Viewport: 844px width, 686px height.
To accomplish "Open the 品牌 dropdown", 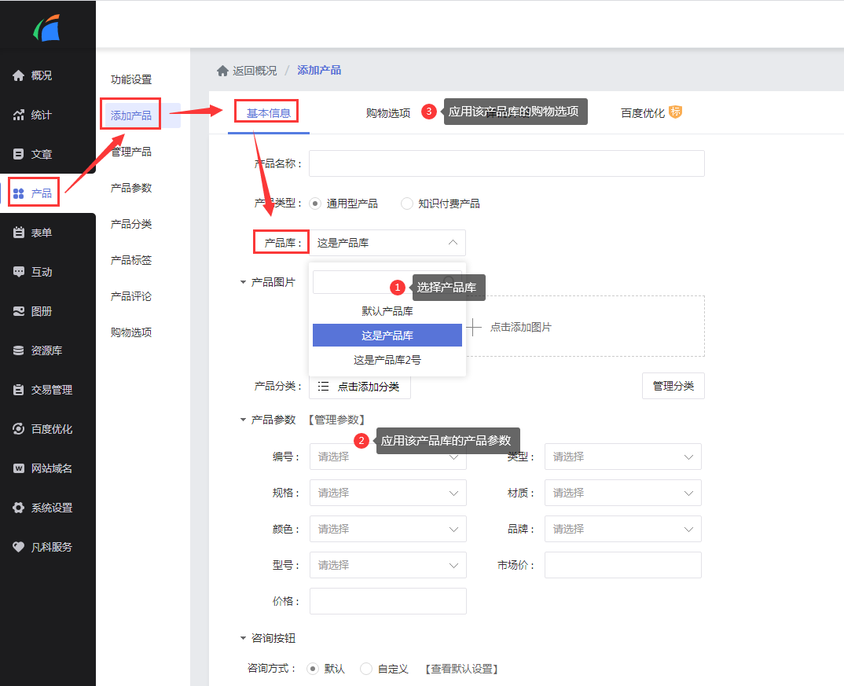I will pyautogui.click(x=622, y=529).
